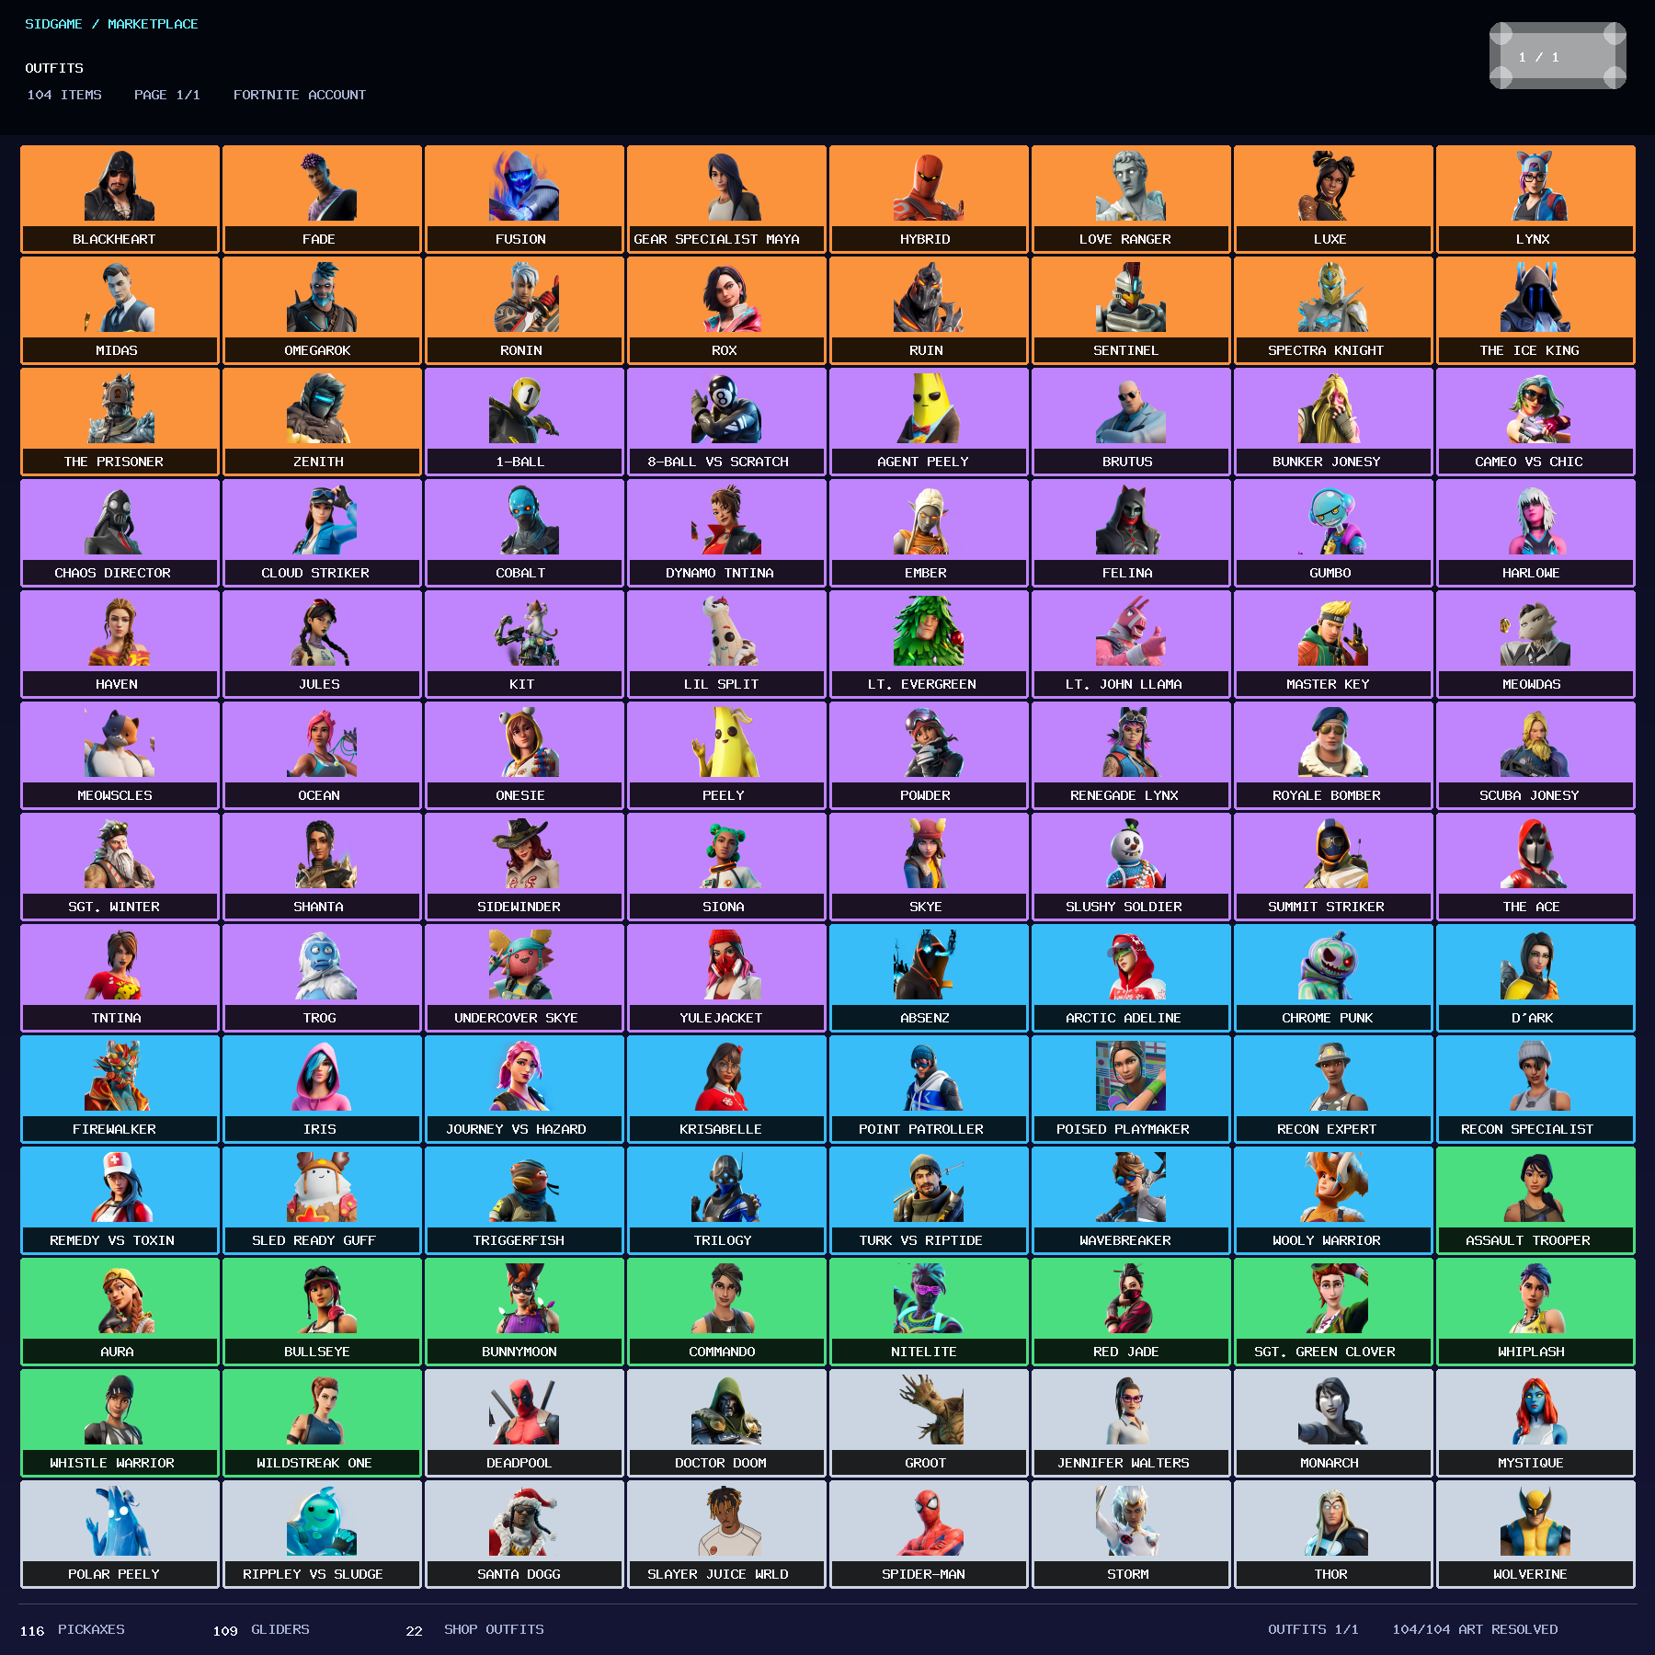Open the Chrome Punk outfit card
The image size is (1655, 1655).
(x=1333, y=978)
